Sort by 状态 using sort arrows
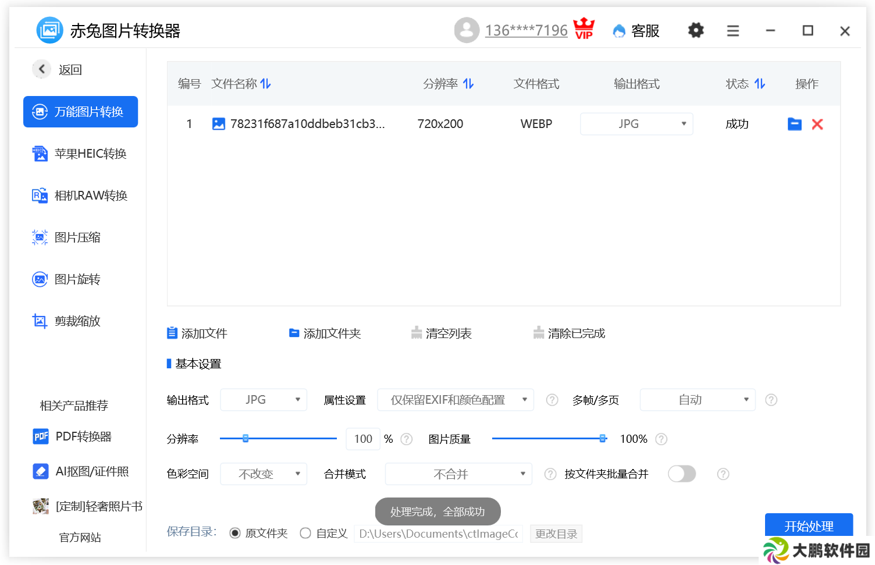Image resolution: width=875 pixels, height=565 pixels. click(x=760, y=84)
